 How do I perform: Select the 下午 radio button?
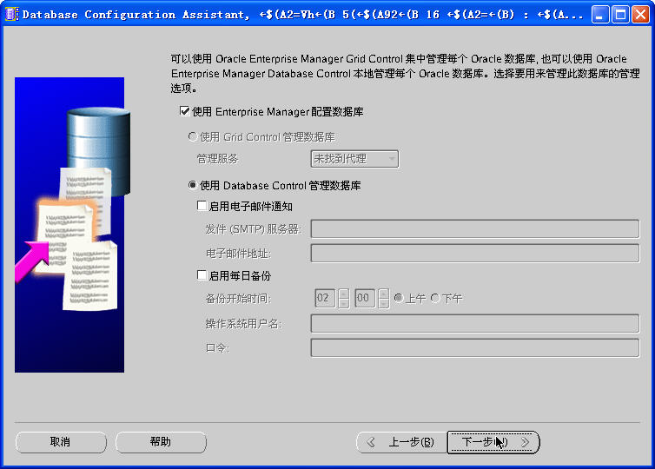435,298
